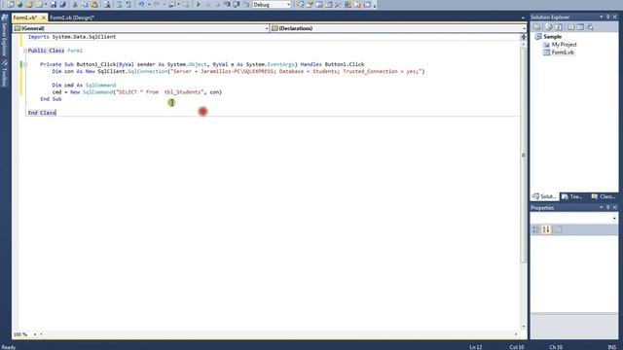
Task: Select My Project in Solution Explorer
Action: [564, 45]
